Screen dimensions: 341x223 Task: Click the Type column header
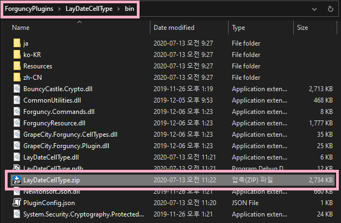tap(238, 27)
